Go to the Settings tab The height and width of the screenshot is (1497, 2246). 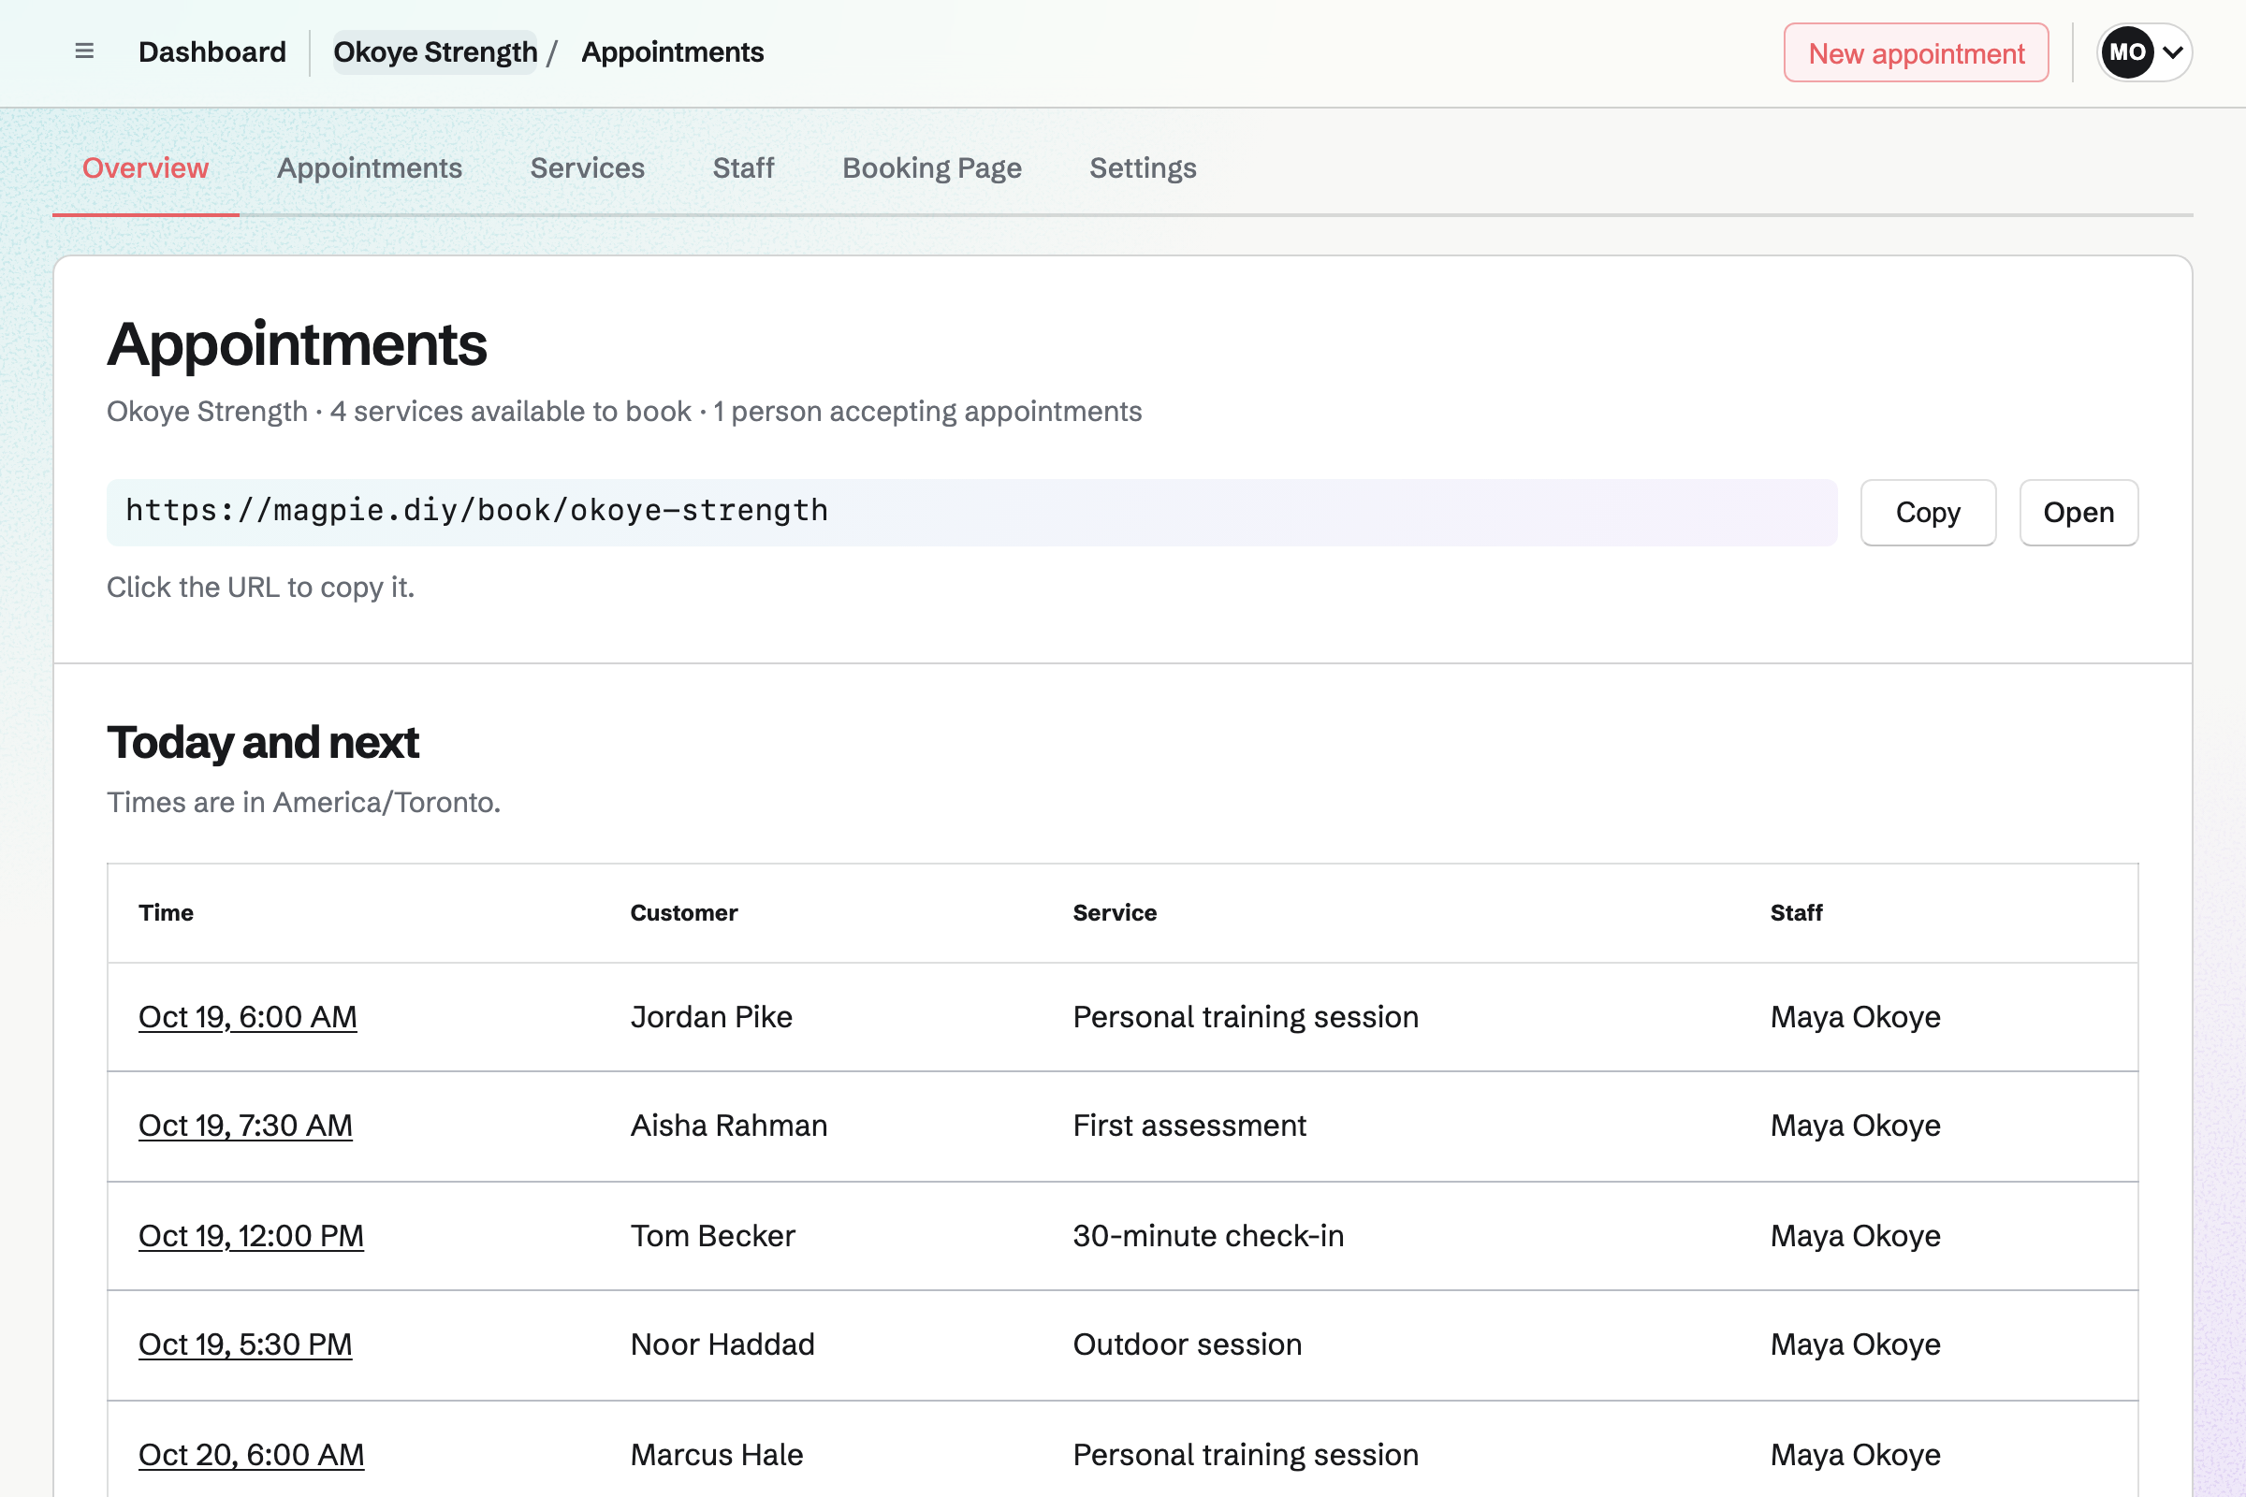[x=1143, y=168]
